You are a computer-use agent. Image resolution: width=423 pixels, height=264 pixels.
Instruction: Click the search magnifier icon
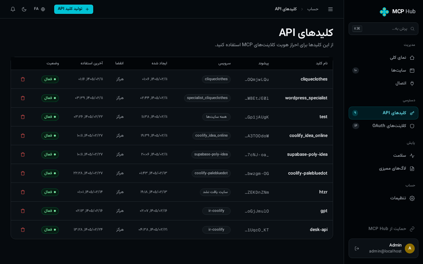(412, 29)
